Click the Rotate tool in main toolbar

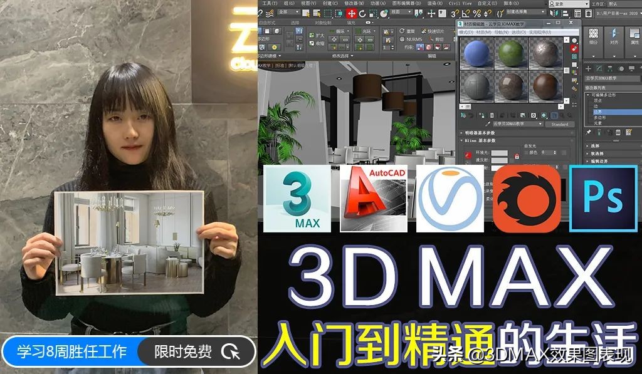pos(364,13)
